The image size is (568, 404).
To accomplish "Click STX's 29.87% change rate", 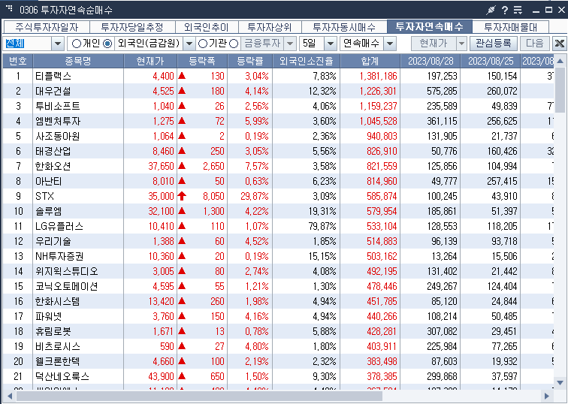I will coord(254,196).
